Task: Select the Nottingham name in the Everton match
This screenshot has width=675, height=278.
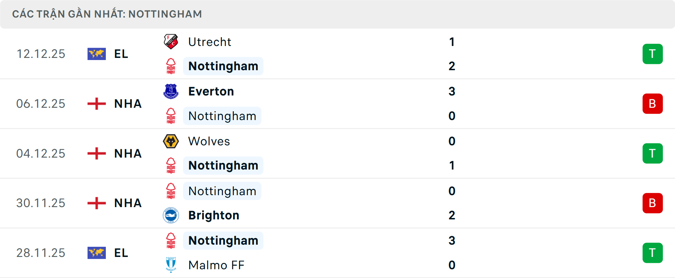Action: pyautogui.click(x=222, y=116)
